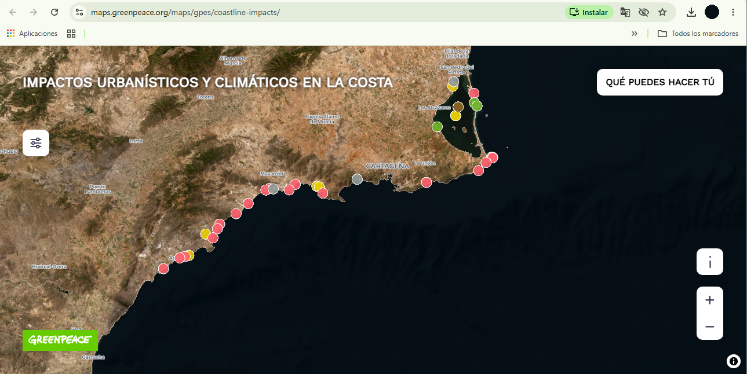Select the gray marker below Mazarrón
The image size is (747, 374).
click(273, 189)
